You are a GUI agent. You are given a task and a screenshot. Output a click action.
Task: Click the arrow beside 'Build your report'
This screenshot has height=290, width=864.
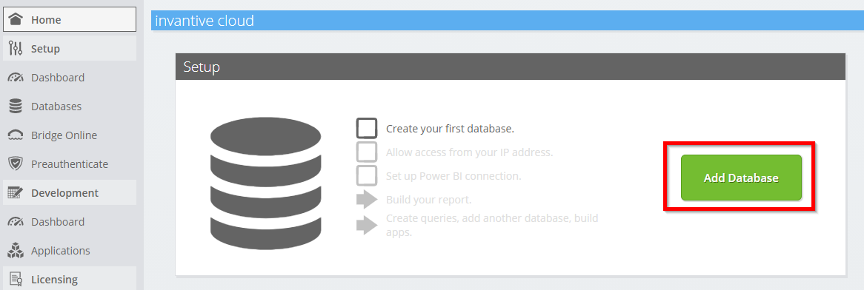coord(367,199)
